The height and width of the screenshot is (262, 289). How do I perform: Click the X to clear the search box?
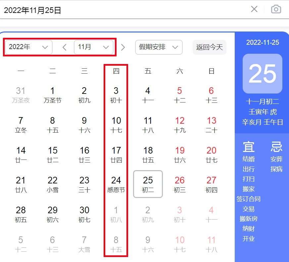coord(254,9)
